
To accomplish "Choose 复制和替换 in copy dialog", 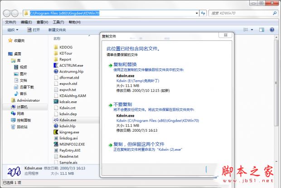I will click(x=125, y=64).
